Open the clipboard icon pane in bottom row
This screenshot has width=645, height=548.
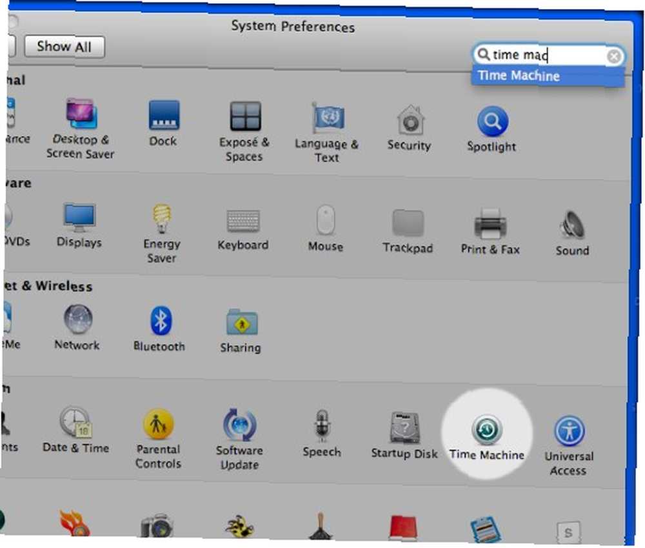click(x=486, y=529)
